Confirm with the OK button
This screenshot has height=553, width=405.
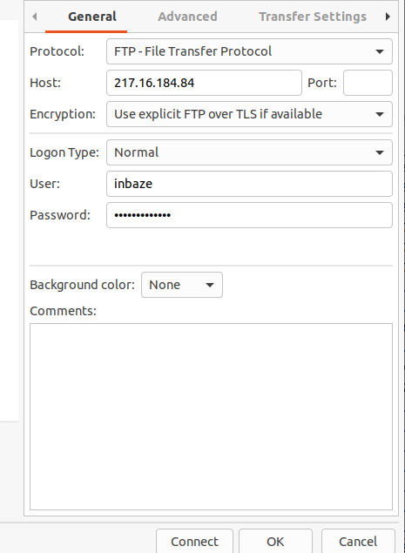(x=275, y=542)
